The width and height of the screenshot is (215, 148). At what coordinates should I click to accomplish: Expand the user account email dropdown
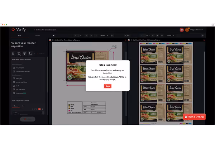click(196, 30)
